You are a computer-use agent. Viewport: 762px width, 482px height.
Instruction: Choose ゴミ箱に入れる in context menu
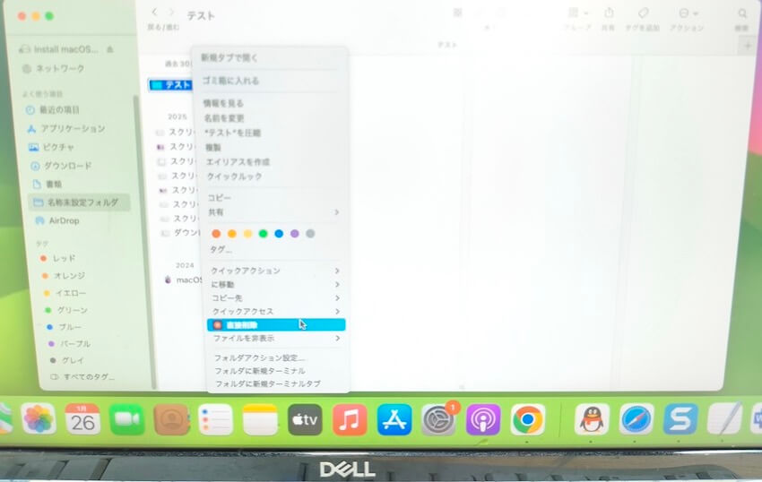[x=230, y=81]
